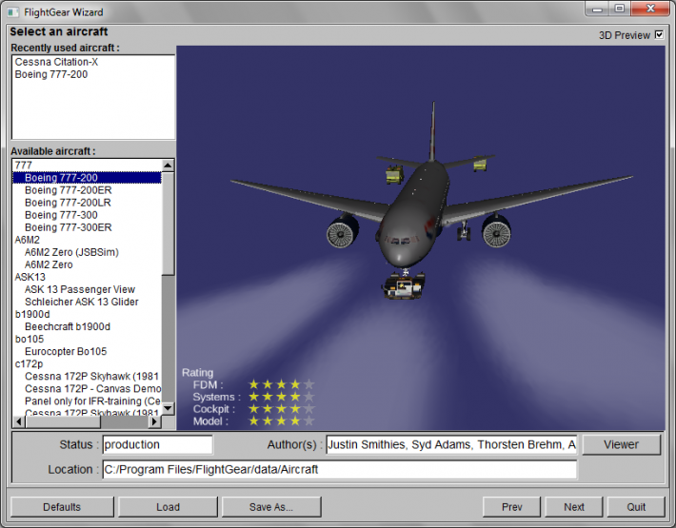Click the 3D aircraft preview image
This screenshot has width=676, height=528.
click(x=421, y=238)
